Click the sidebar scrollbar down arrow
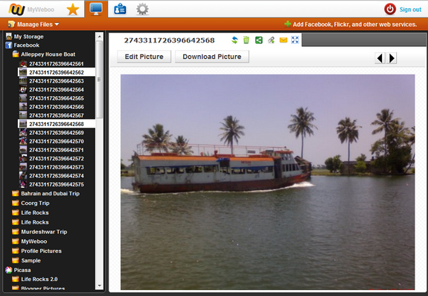 pyautogui.click(x=99, y=286)
